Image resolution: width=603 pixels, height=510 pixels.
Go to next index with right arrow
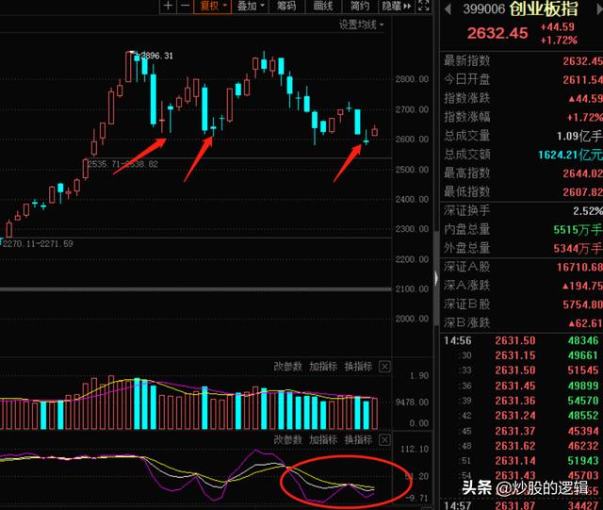(599, 8)
